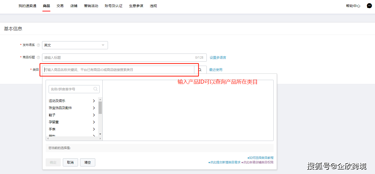Open the 设置多语言 link
The width and height of the screenshot is (375, 174).
point(218,58)
